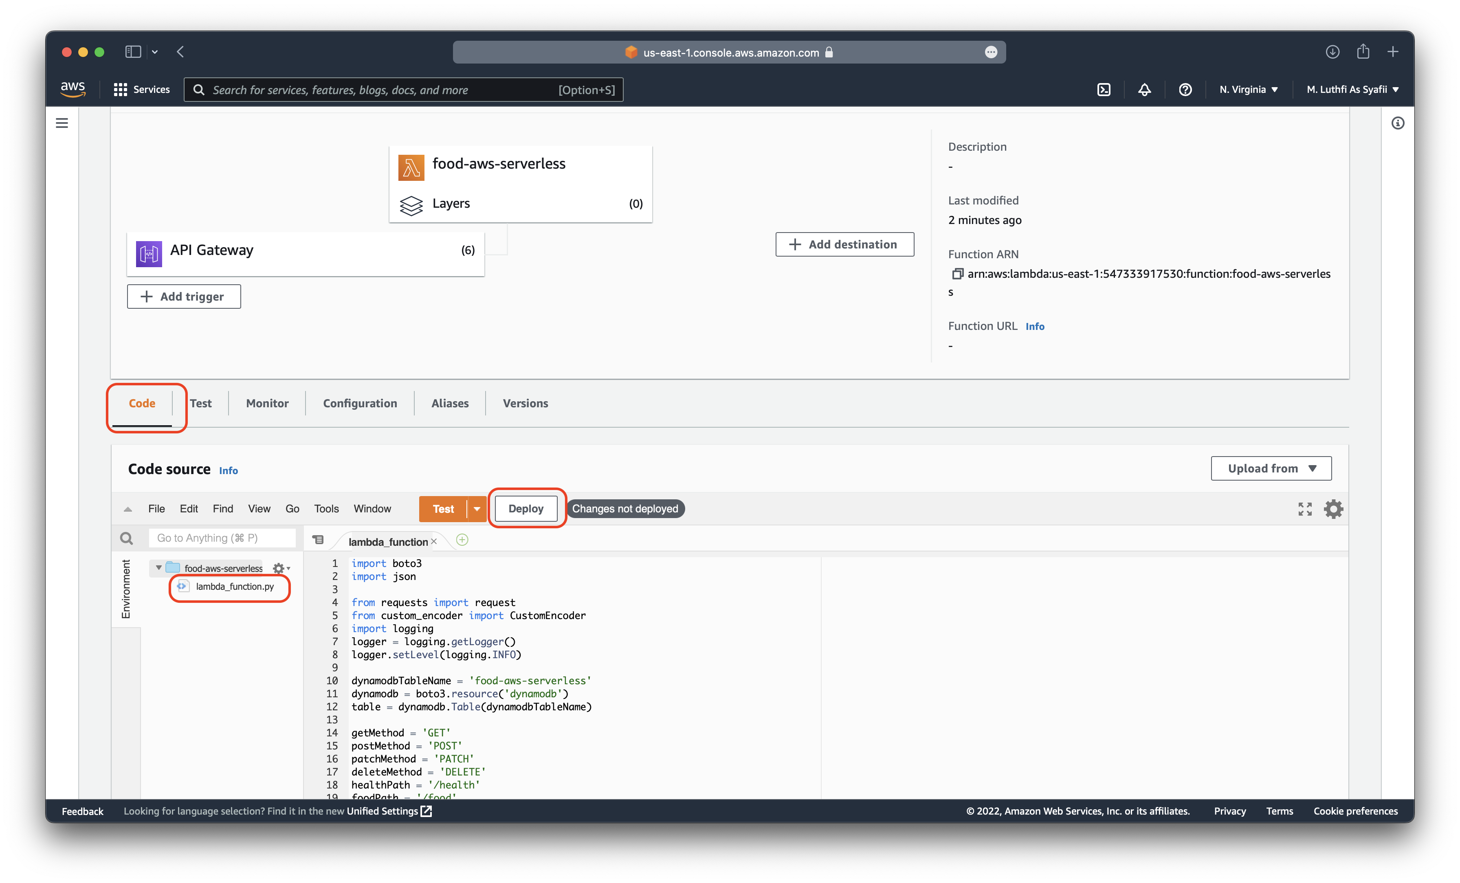Open the folder settings gear in file tree
Screen dimensions: 1460x883
click(x=281, y=568)
